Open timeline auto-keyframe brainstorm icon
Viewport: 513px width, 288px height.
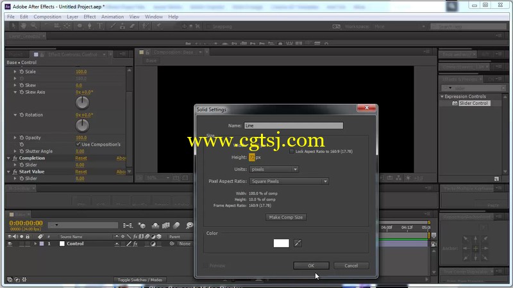point(189,225)
